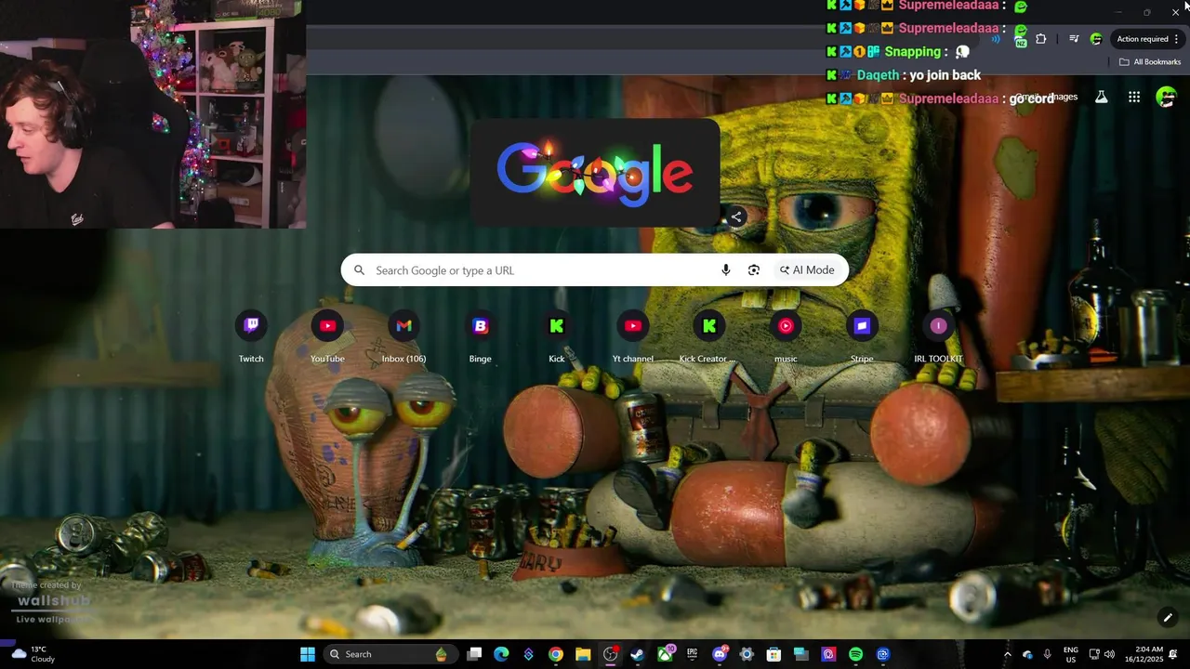Switch to AI Mode in the search box
Image resolution: width=1190 pixels, height=669 pixels.
pos(807,270)
